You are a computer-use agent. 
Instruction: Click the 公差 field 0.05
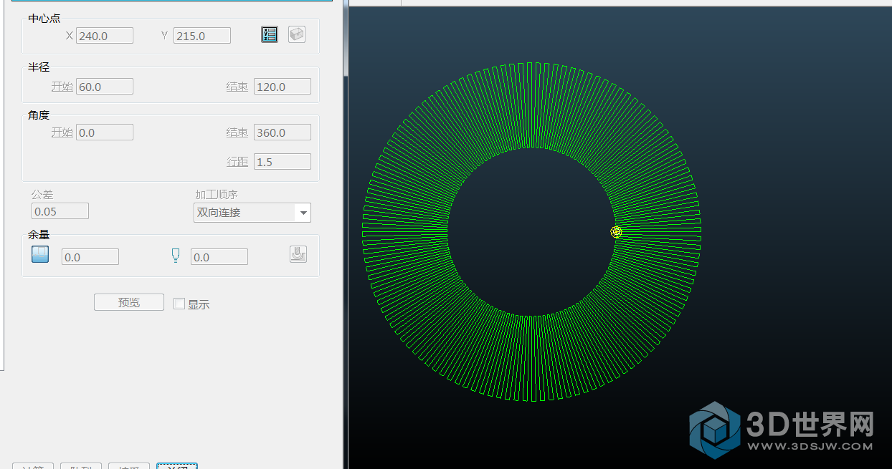[60, 211]
